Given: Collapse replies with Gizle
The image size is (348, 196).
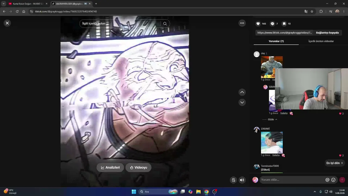Looking at the screenshot, I should pyautogui.click(x=272, y=120).
